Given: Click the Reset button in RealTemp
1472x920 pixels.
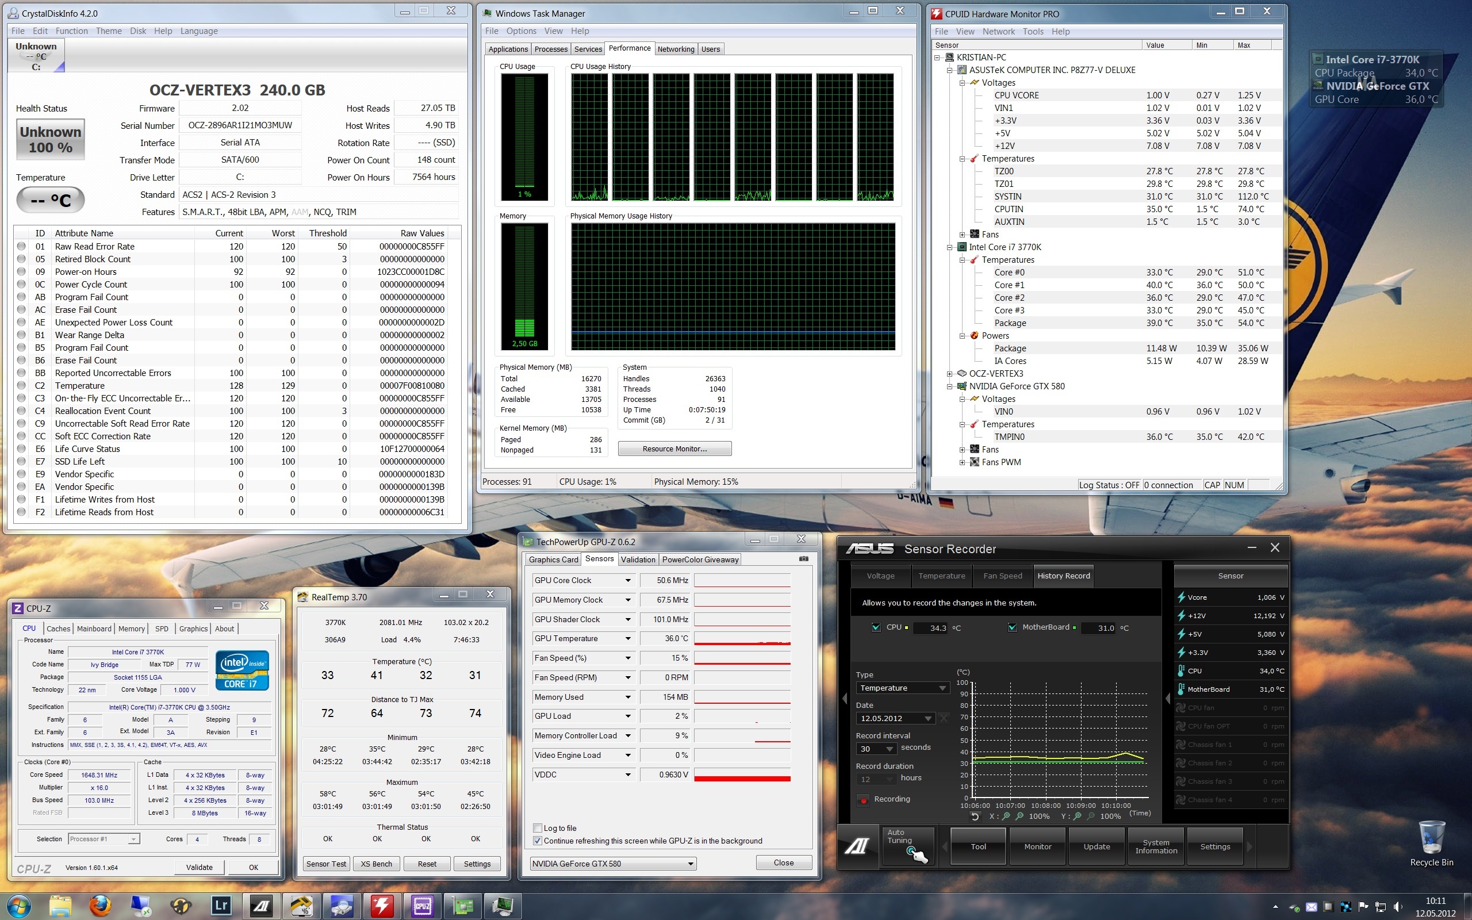Looking at the screenshot, I should pos(427,864).
